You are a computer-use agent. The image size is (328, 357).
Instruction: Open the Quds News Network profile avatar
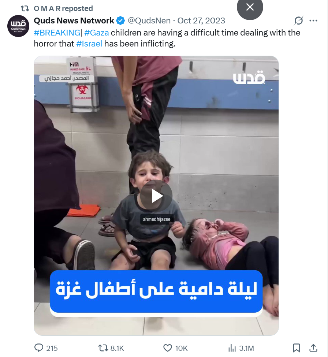pyautogui.click(x=18, y=26)
